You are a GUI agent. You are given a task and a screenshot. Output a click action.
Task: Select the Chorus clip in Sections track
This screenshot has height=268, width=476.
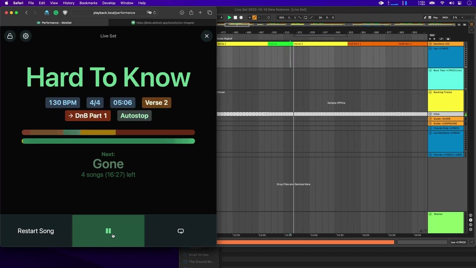pos(280,44)
